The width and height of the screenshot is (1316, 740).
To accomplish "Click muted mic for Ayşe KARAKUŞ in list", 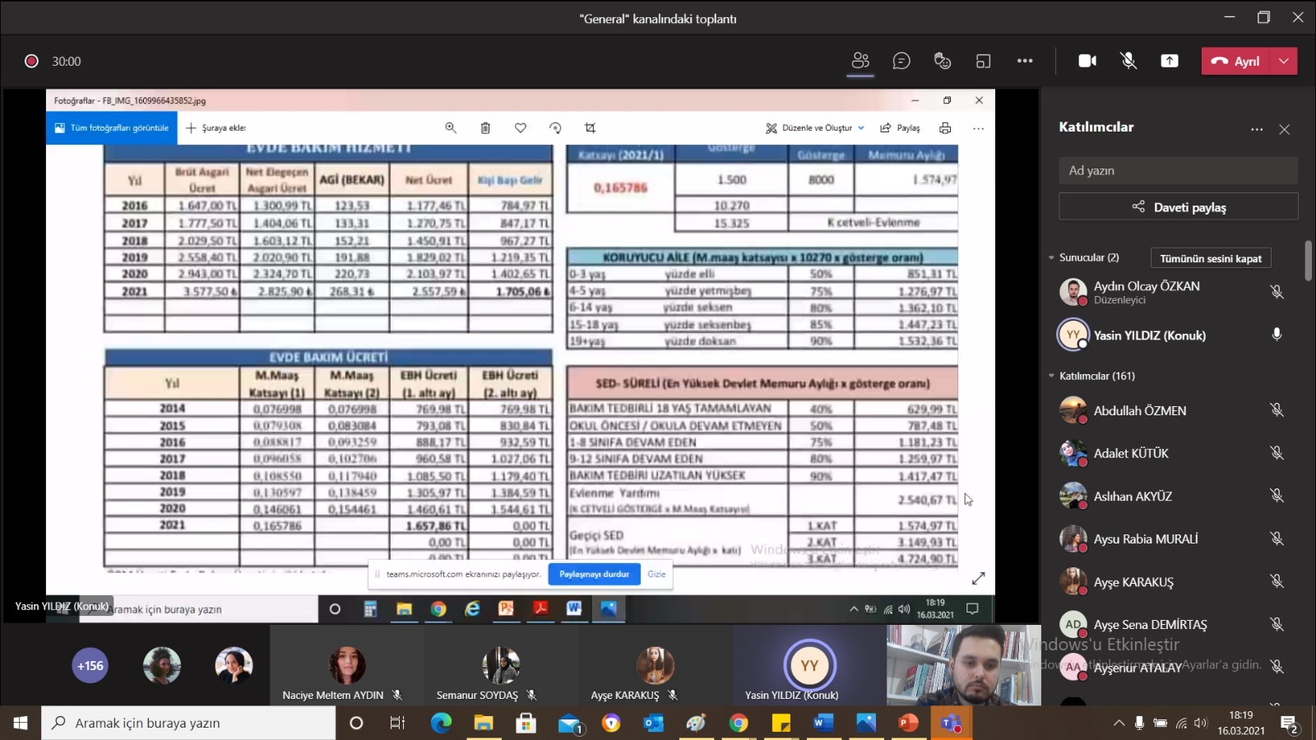I will coord(1277,581).
